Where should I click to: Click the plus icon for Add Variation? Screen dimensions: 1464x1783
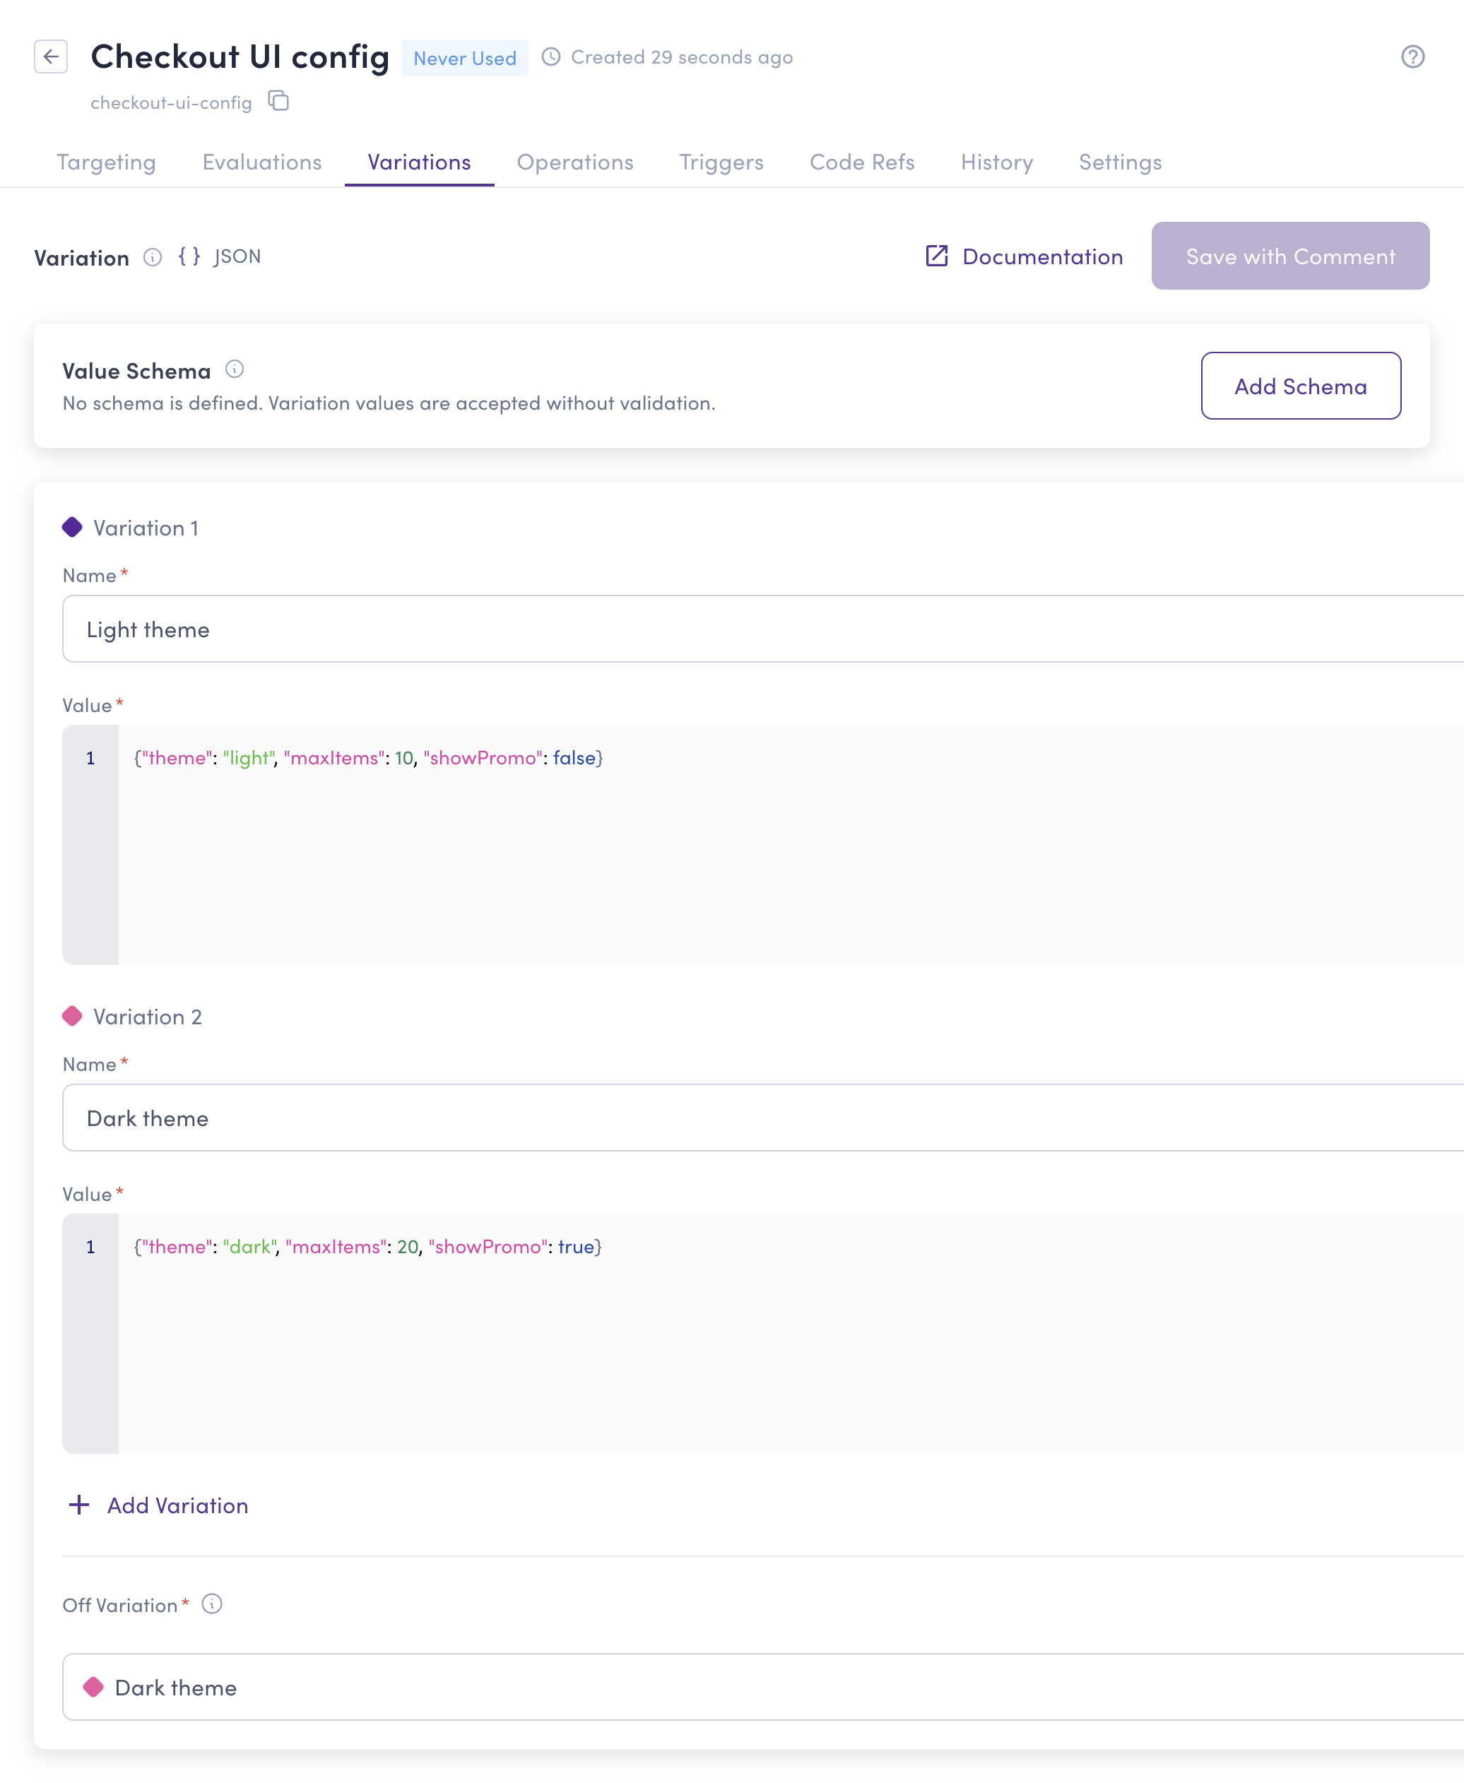79,1505
